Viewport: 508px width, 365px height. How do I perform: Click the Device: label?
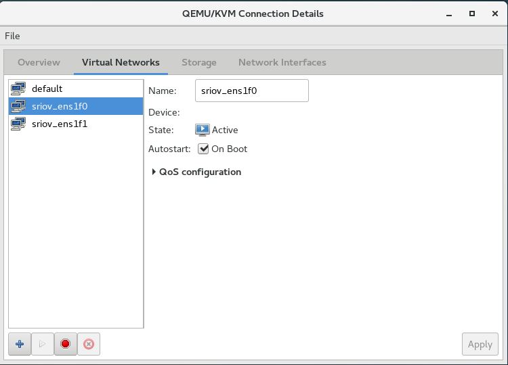[x=164, y=112]
